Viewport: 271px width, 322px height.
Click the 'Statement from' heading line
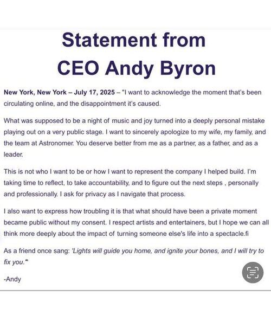(x=134, y=40)
